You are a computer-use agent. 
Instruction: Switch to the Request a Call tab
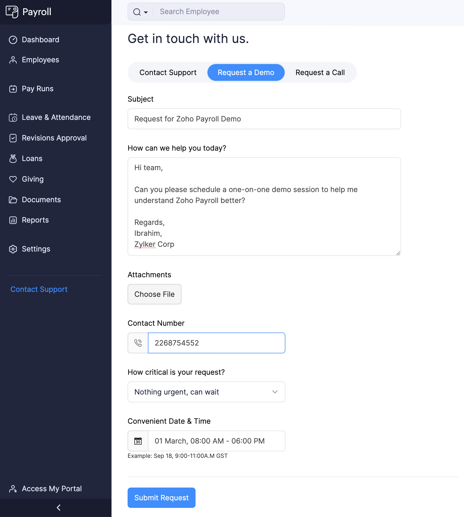[320, 72]
